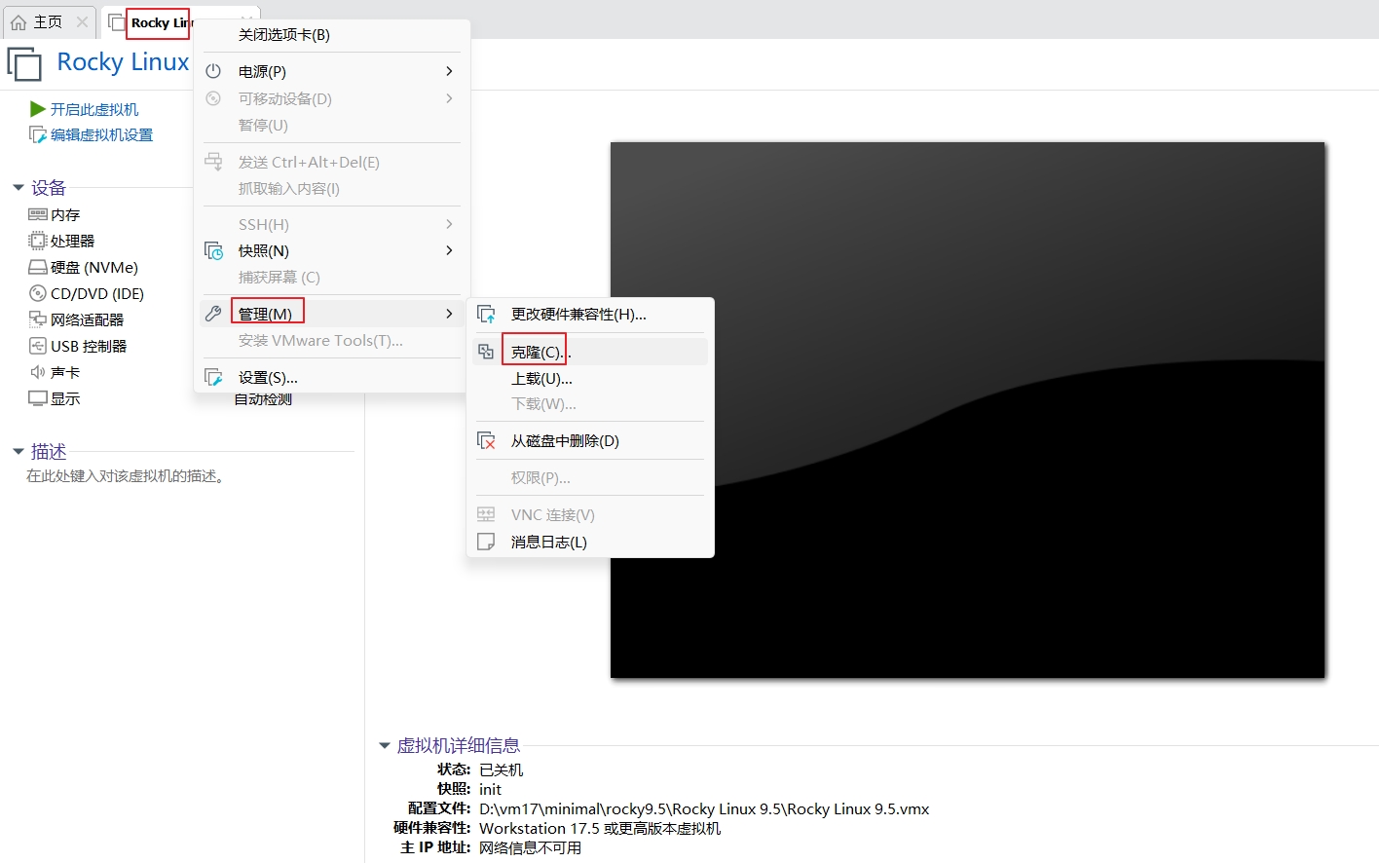Click the CD/DVD (IDE) device row text
Viewport: 1379px width, 863px height.
[x=97, y=294]
